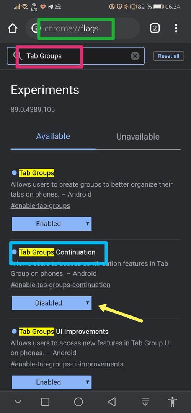Open the site info icon in address bar
The height and width of the screenshot is (413, 191).
point(34,28)
